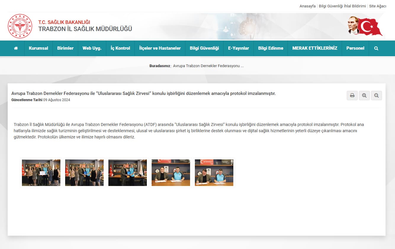
Task: Open the Birimler menu
Action: pos(65,48)
